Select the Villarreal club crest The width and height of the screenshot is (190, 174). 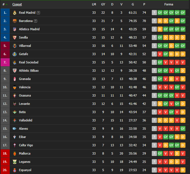[x=15, y=46]
